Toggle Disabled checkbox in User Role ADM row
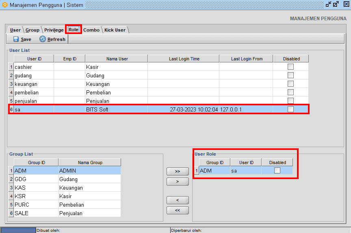The width and height of the screenshot is (351, 233). tap(277, 171)
